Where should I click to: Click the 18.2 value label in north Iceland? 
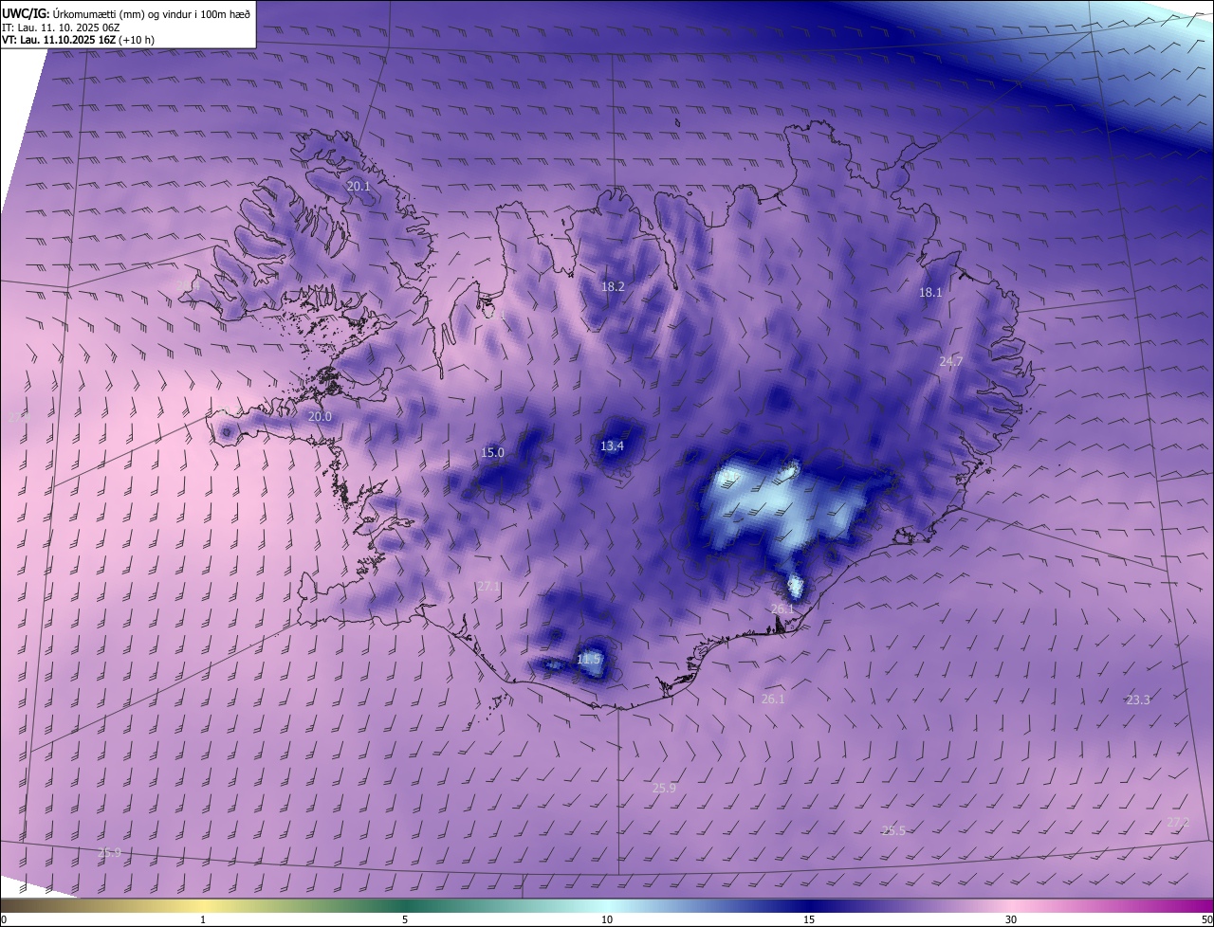613,286
